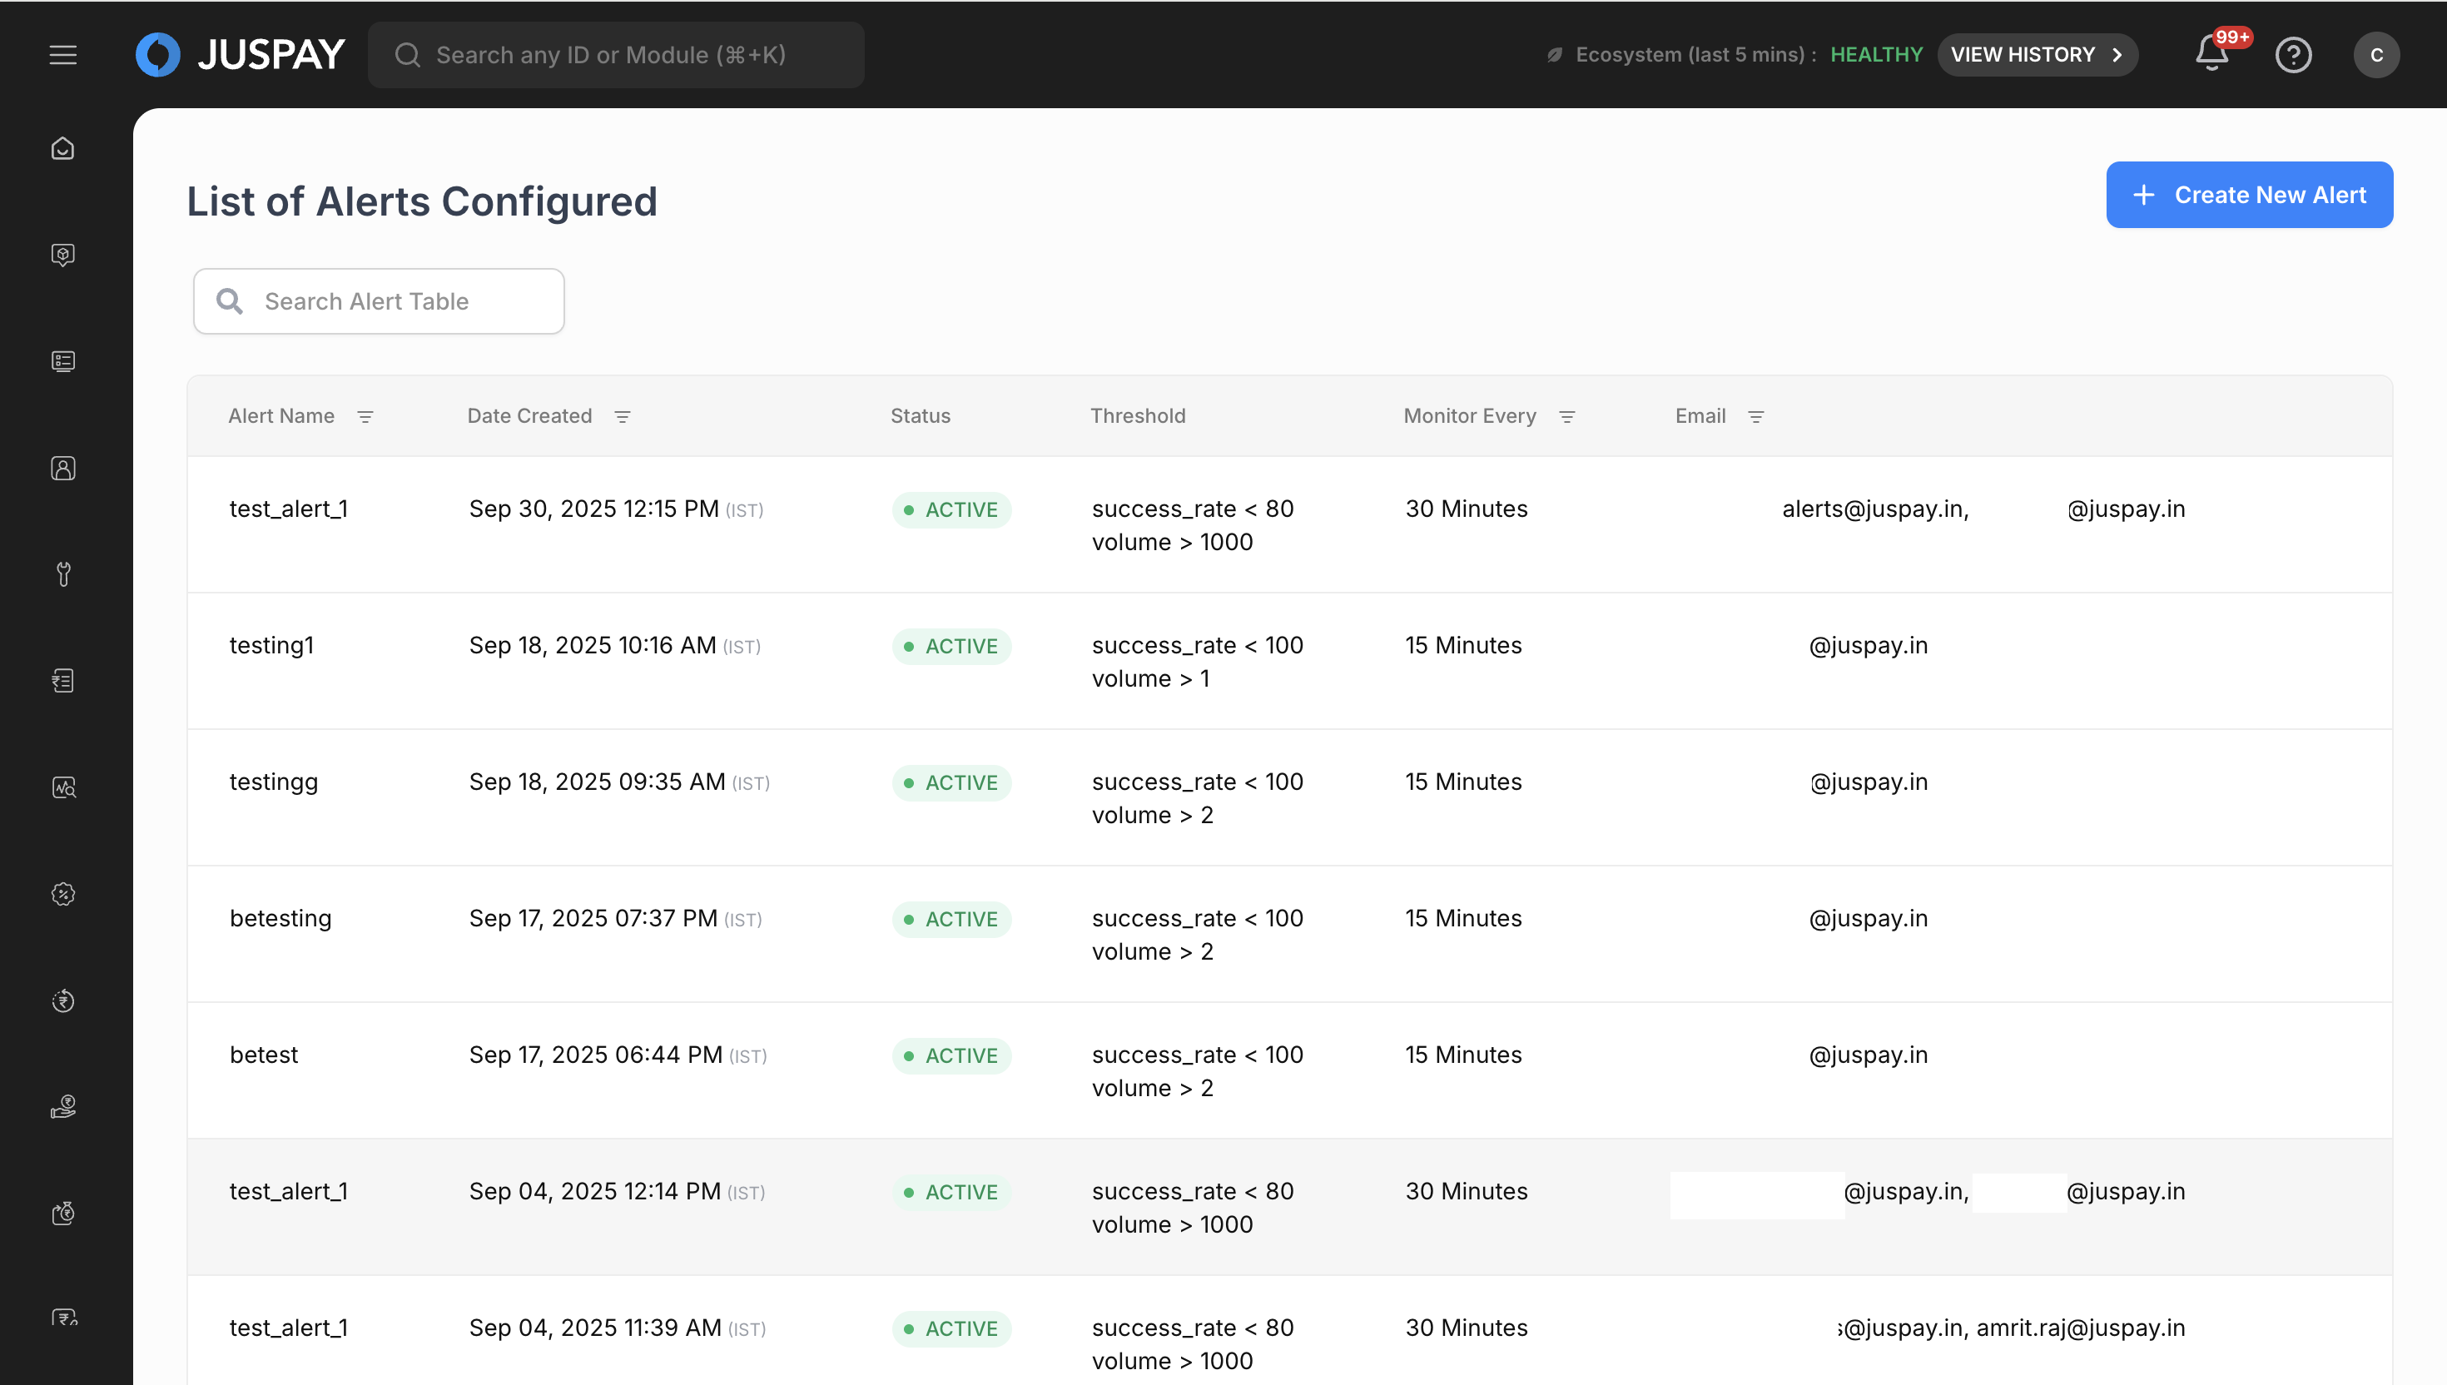Open notifications bell icon
This screenshot has height=1385, width=2447.
[x=2211, y=53]
